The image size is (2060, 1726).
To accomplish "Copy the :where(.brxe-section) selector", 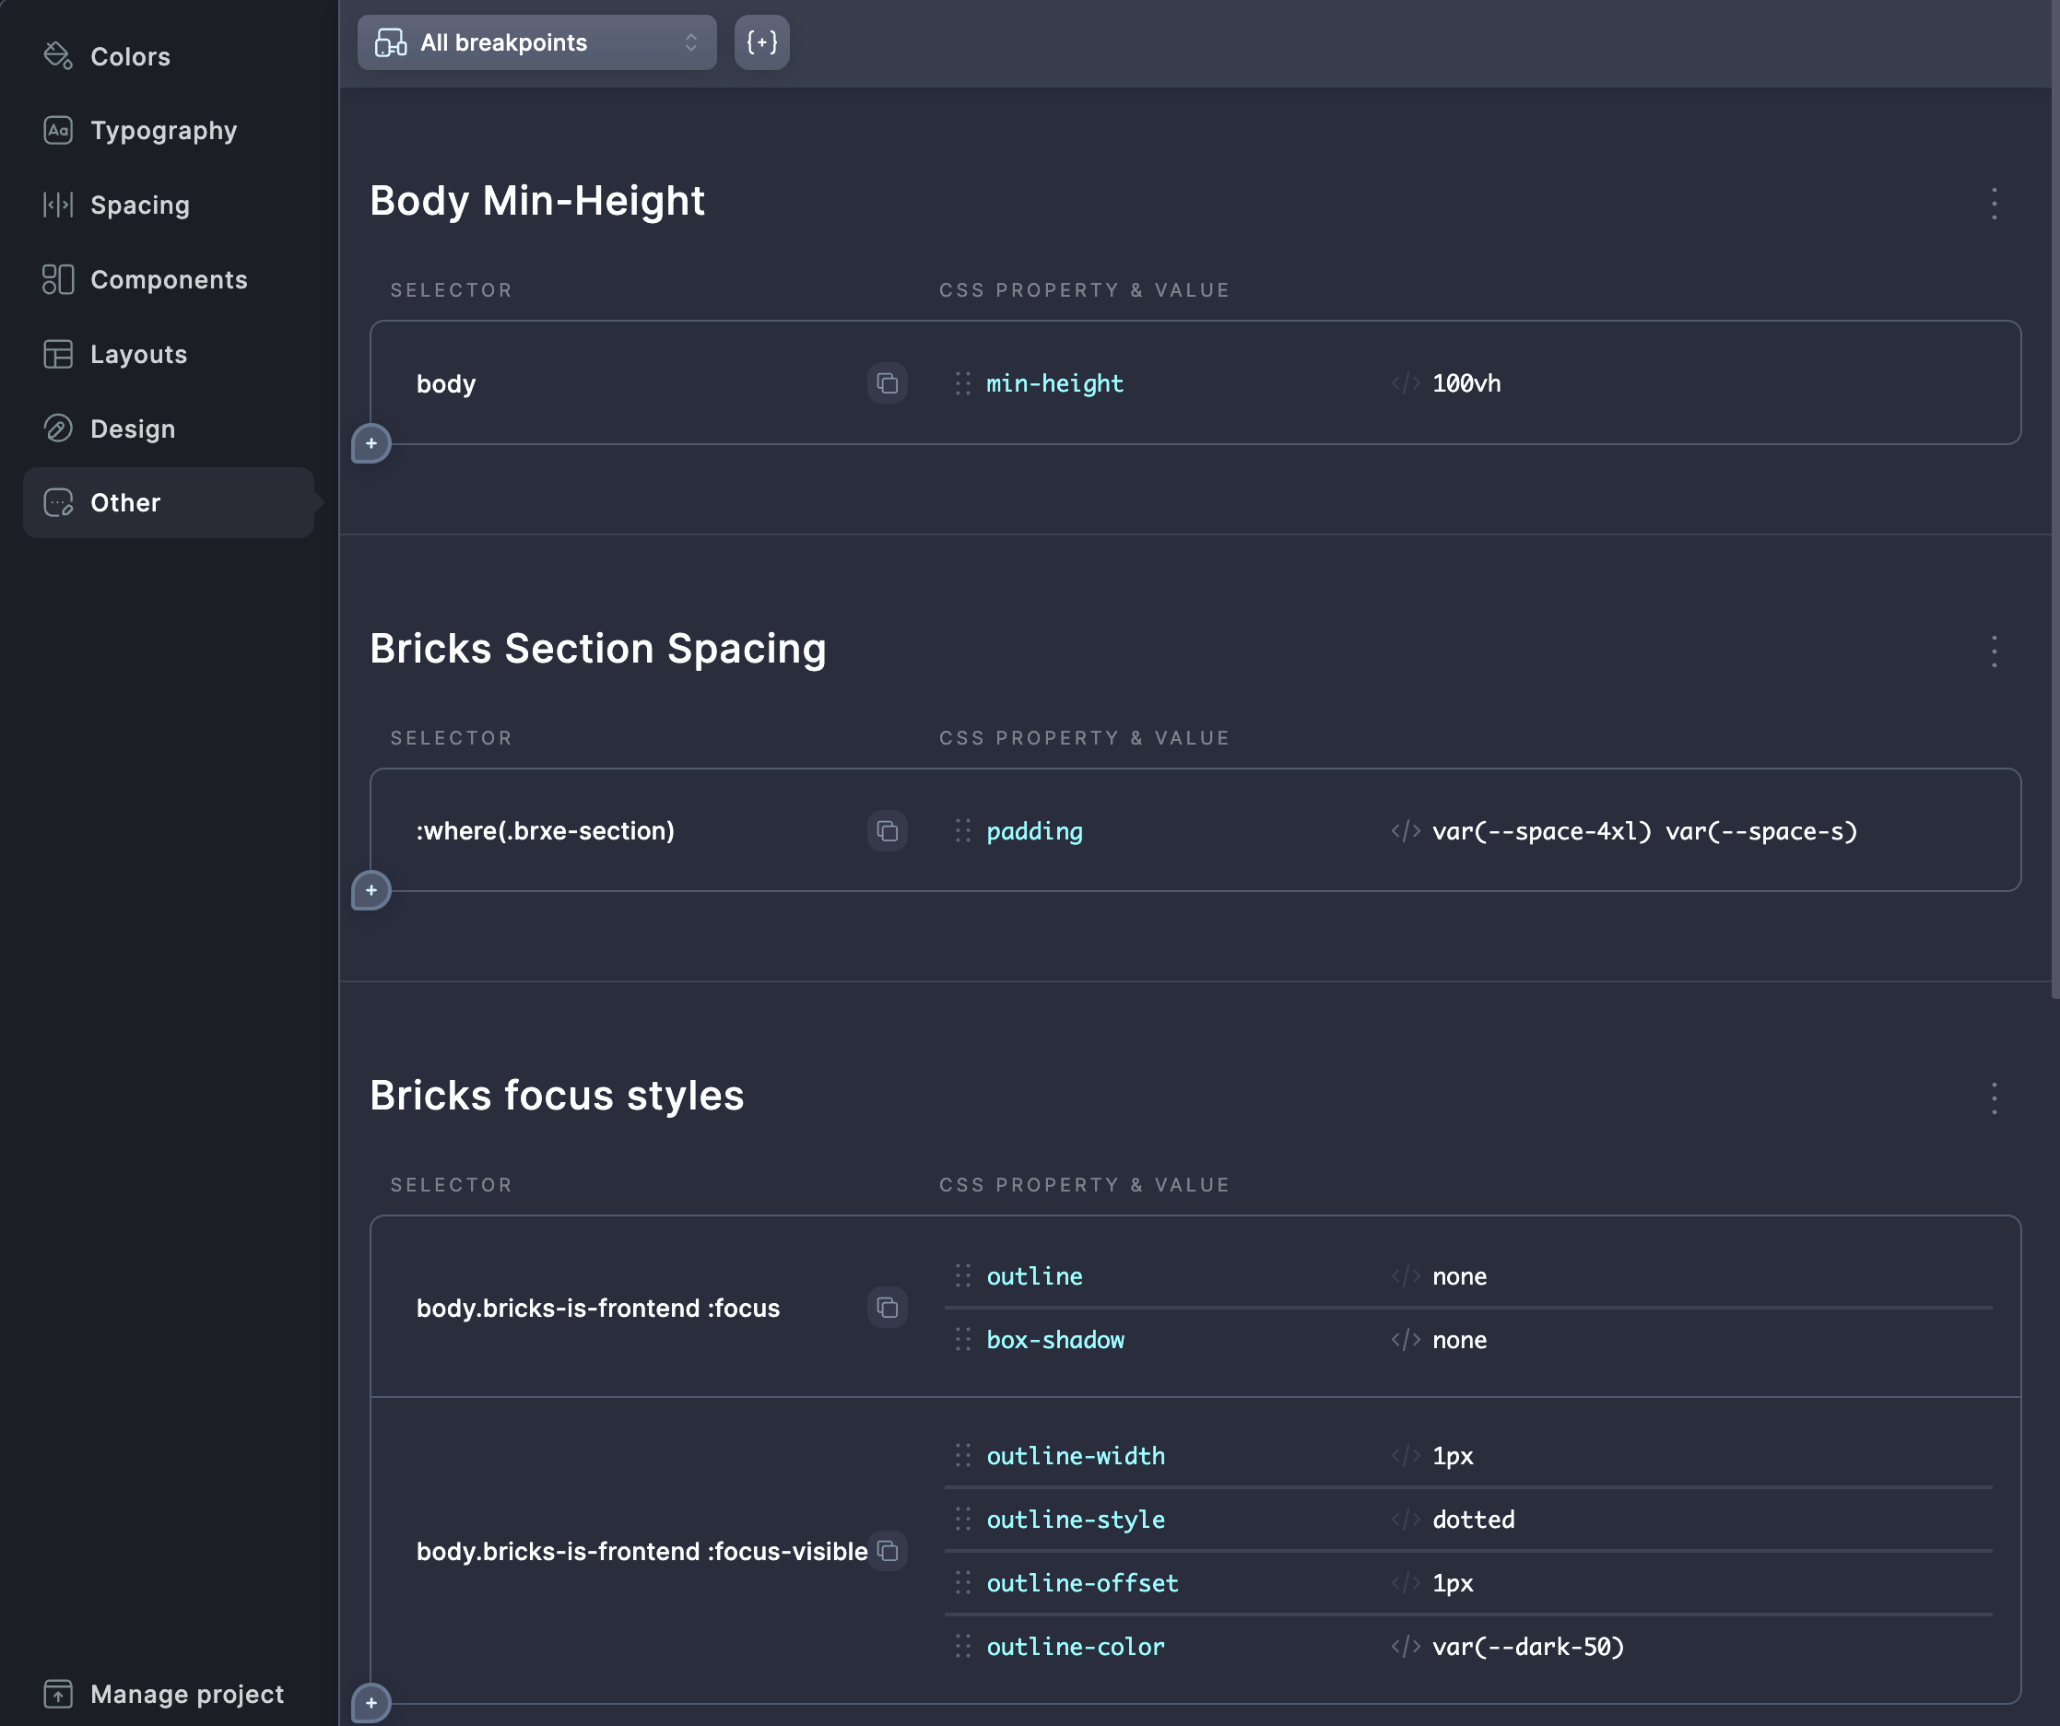I will pos(886,830).
